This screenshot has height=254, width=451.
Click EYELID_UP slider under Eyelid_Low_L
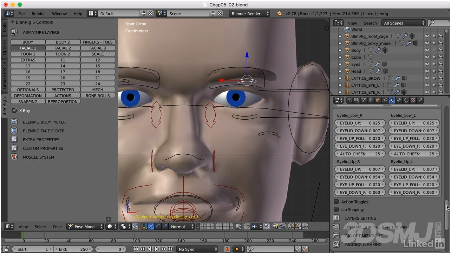(414, 123)
